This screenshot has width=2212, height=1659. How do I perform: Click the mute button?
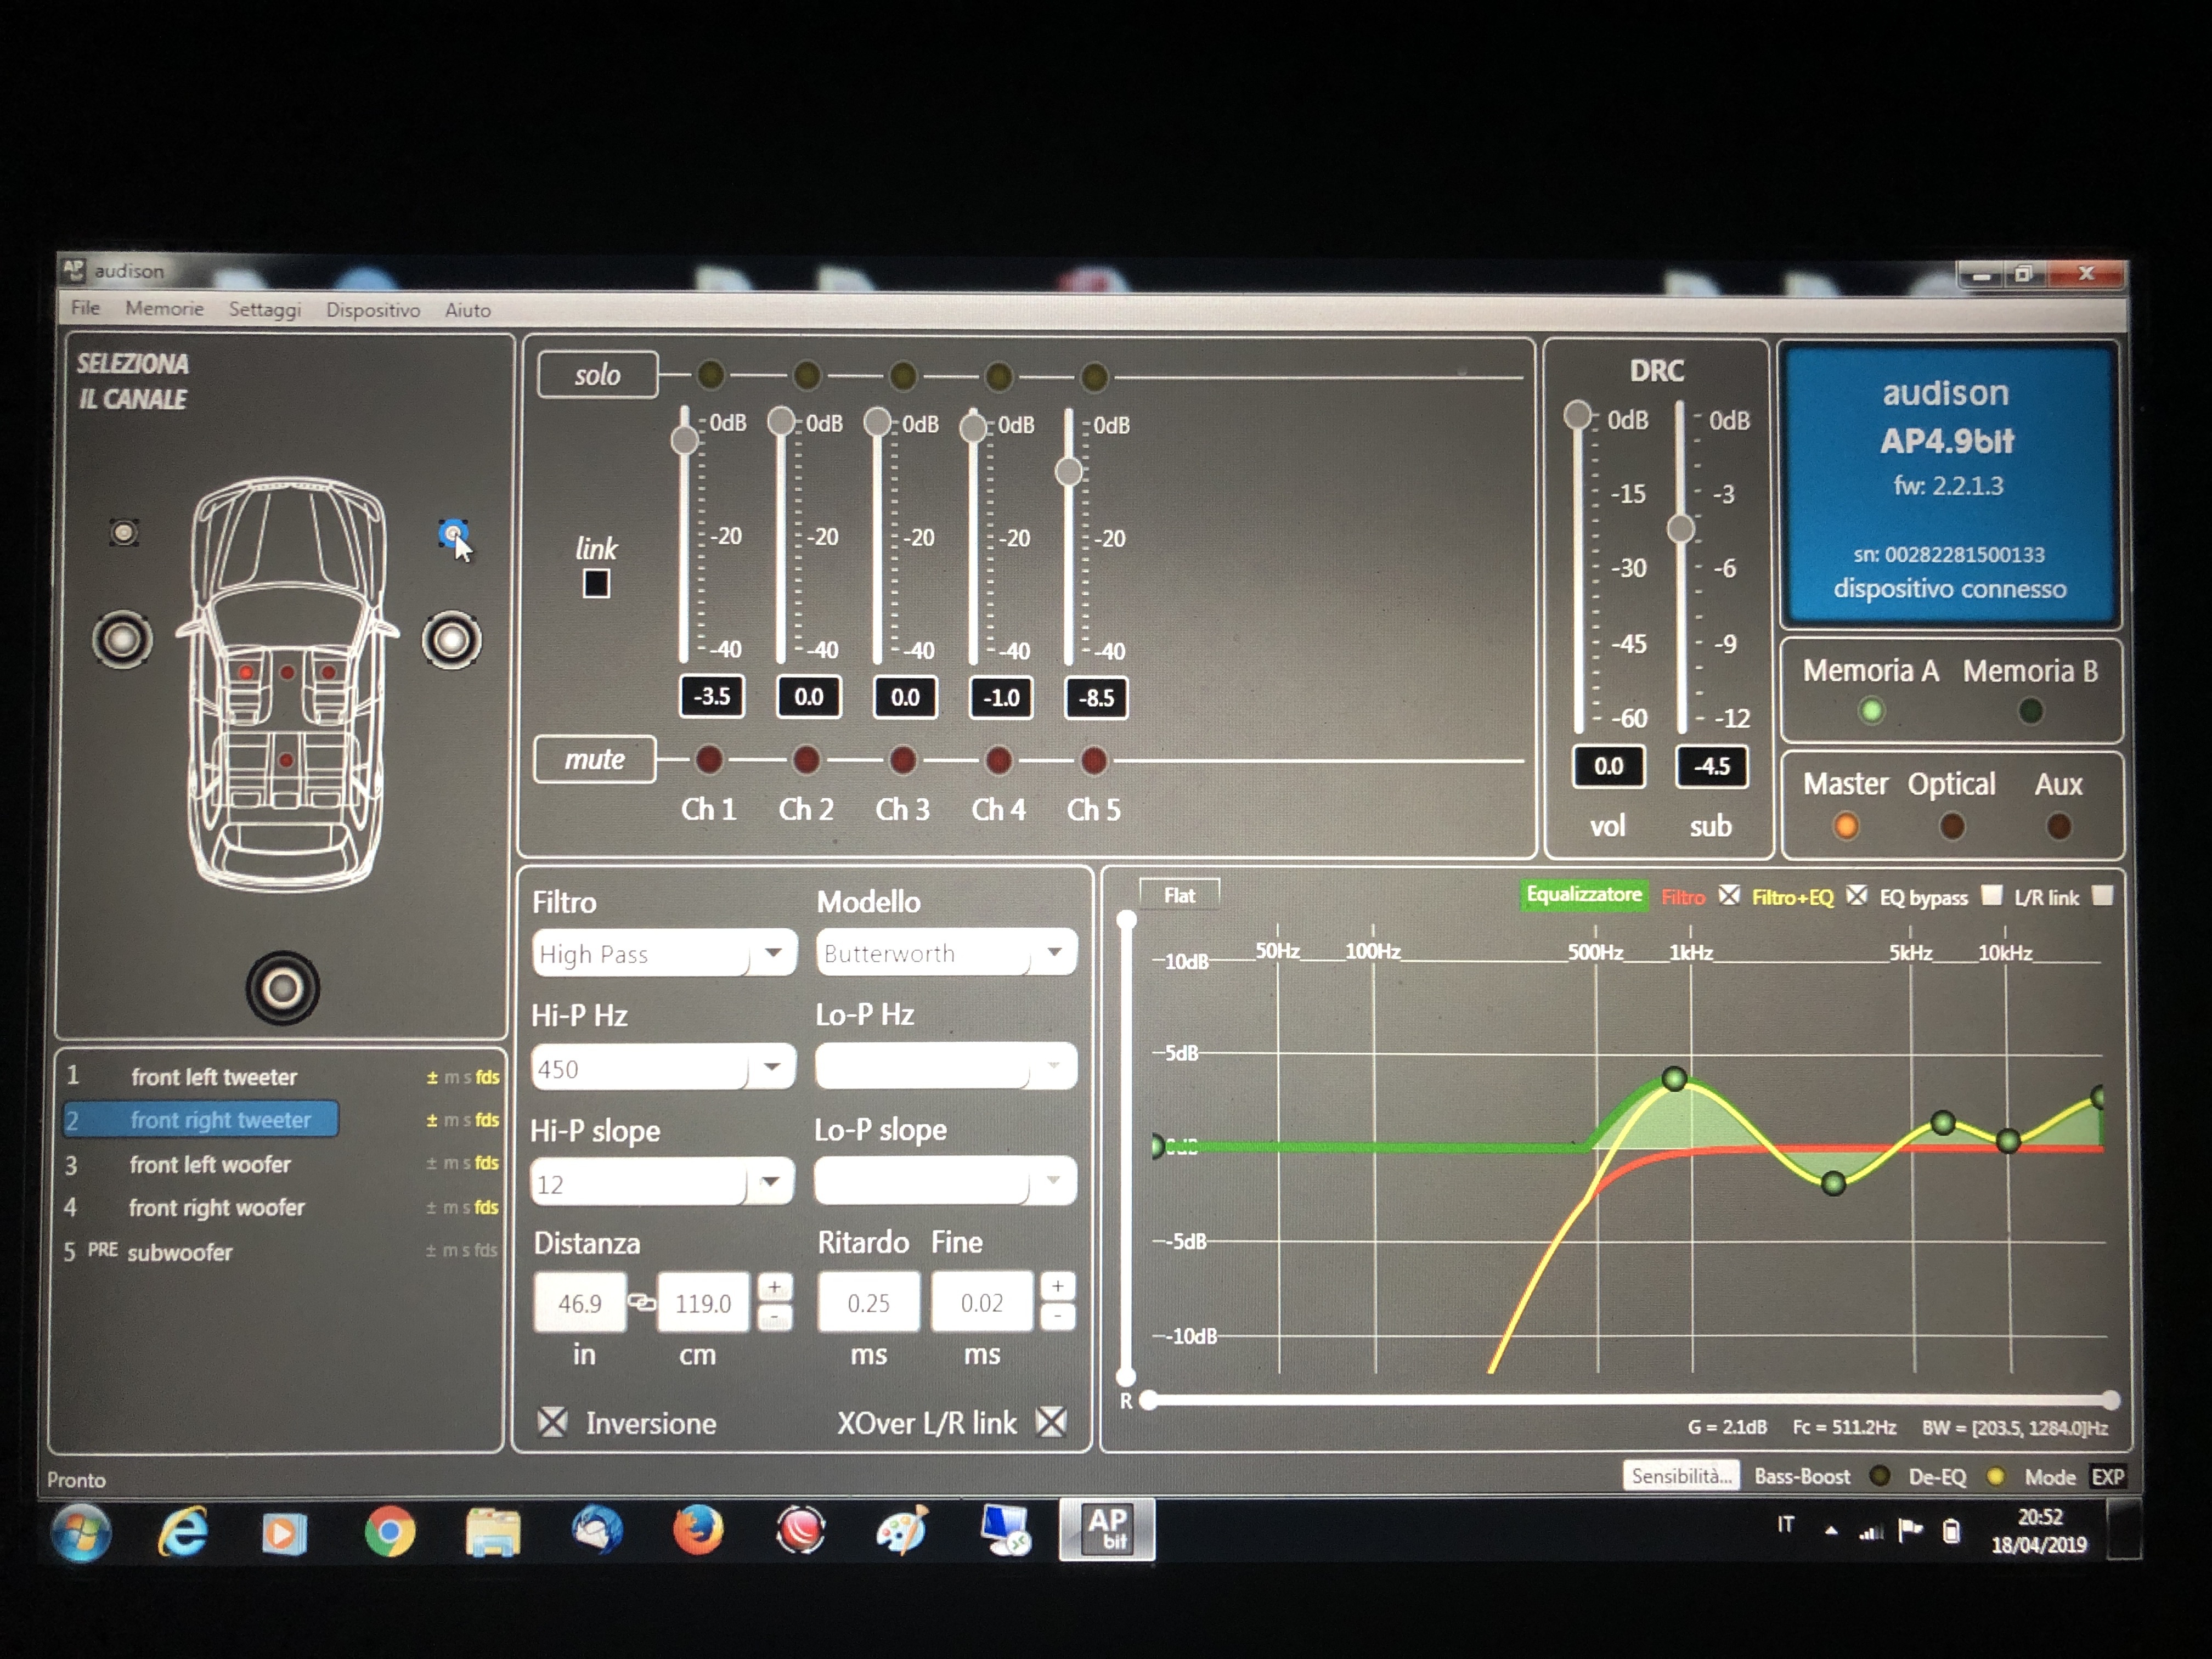[595, 759]
